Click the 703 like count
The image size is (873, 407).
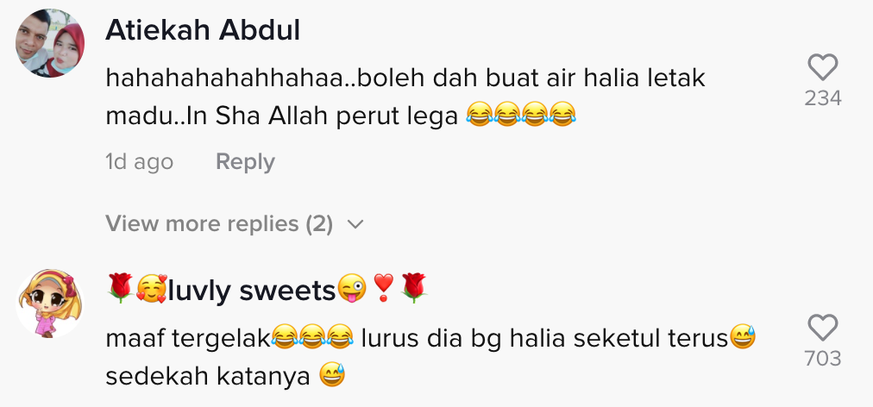pos(822,359)
